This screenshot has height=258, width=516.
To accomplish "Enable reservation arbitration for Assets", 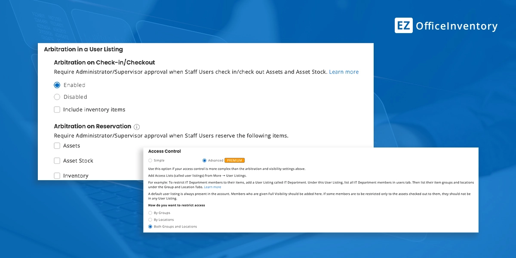I will [57, 146].
